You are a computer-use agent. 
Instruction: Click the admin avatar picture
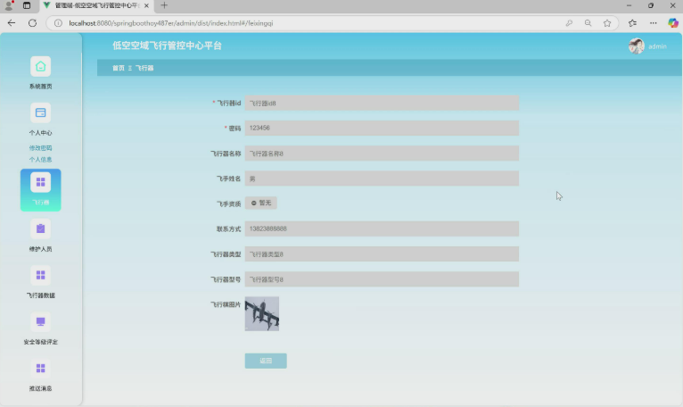(x=637, y=46)
